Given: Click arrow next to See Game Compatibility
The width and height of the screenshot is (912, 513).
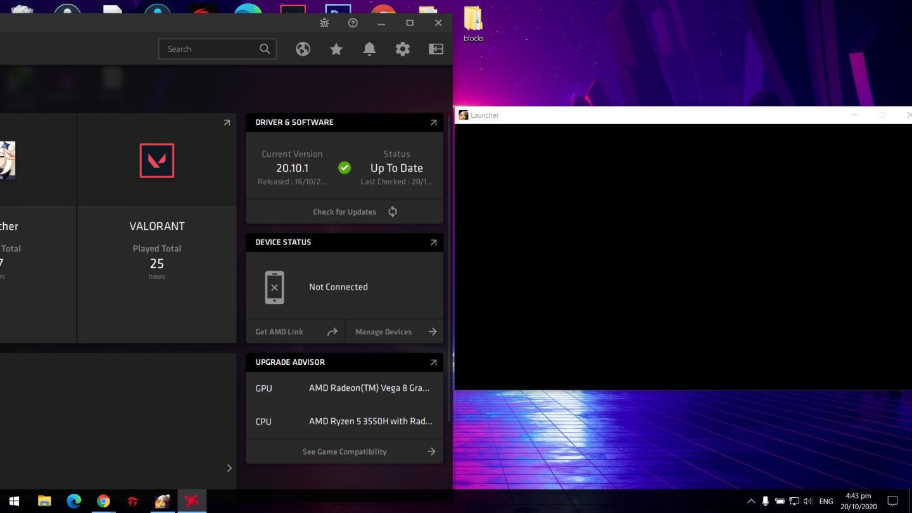Looking at the screenshot, I should click(x=431, y=452).
